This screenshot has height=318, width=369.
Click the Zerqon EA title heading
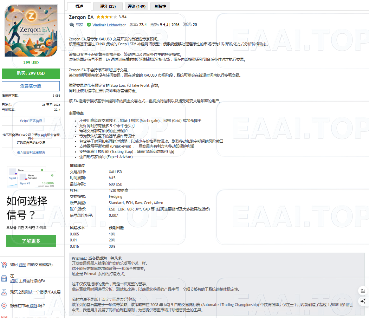[x=81, y=17]
